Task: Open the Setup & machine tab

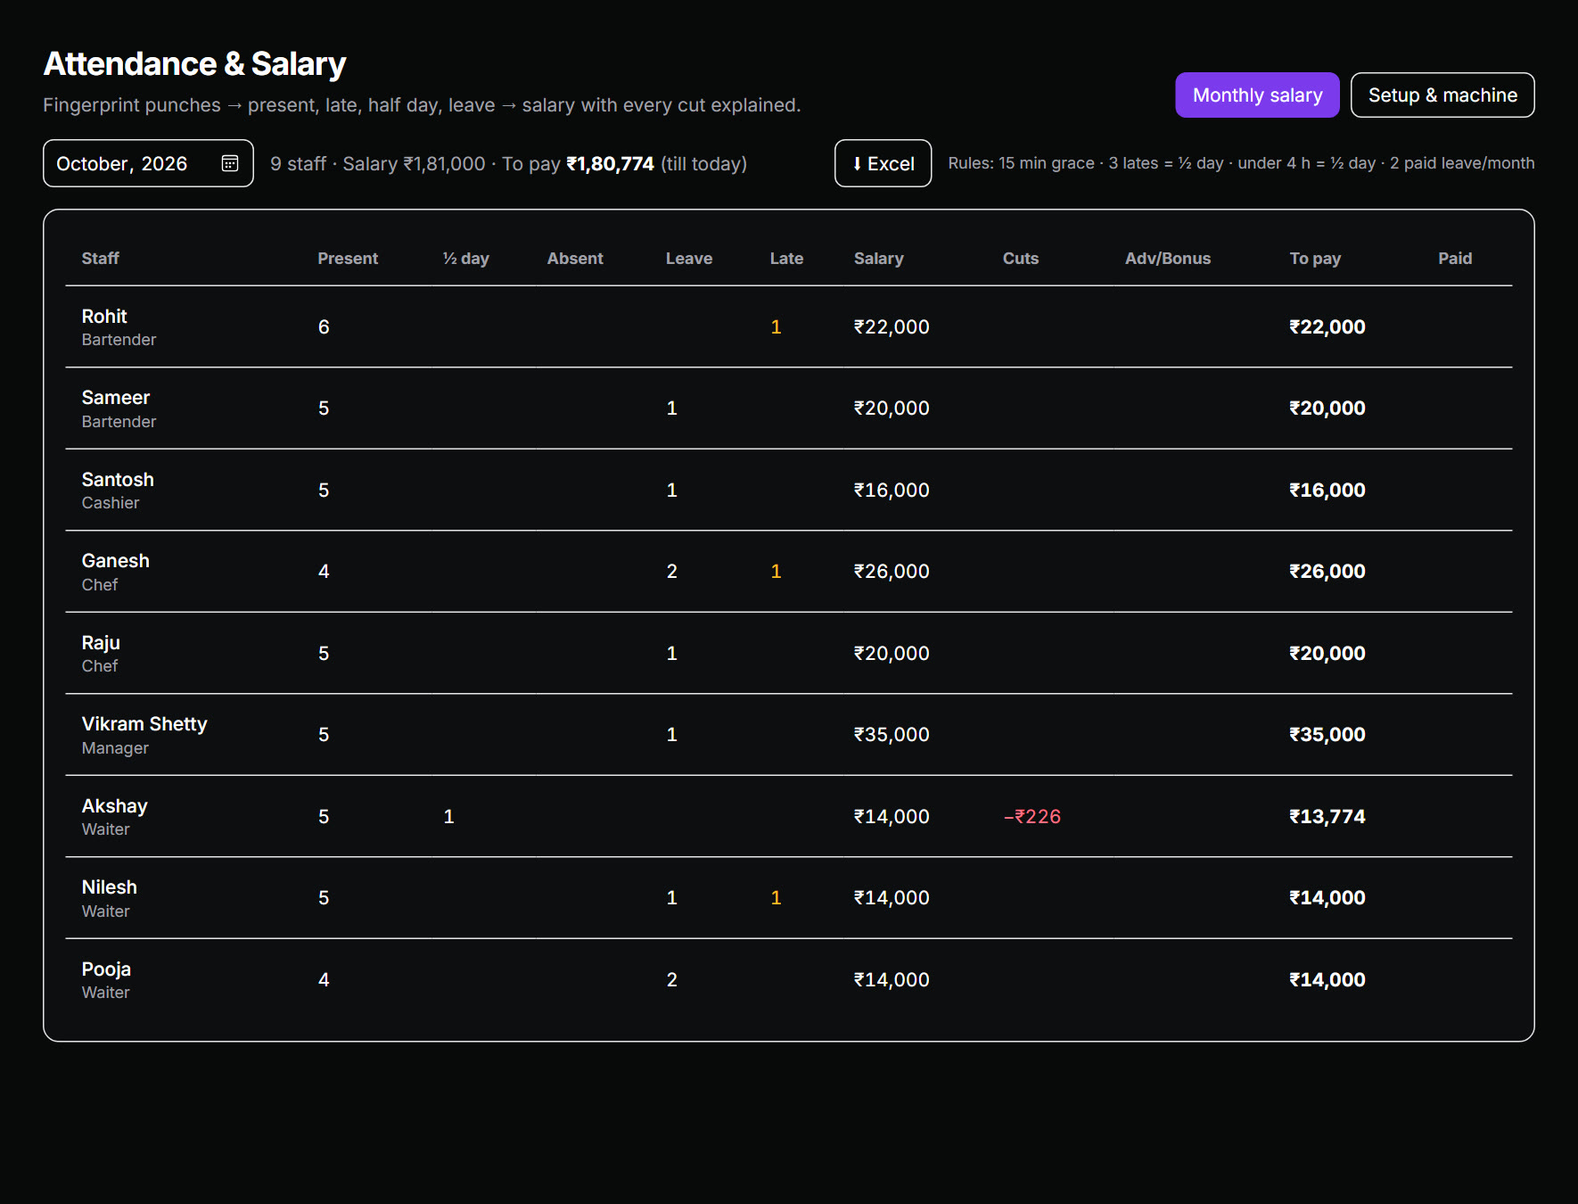Action: pos(1442,95)
